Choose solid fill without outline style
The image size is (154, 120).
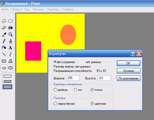pyautogui.click(x=7, y=87)
